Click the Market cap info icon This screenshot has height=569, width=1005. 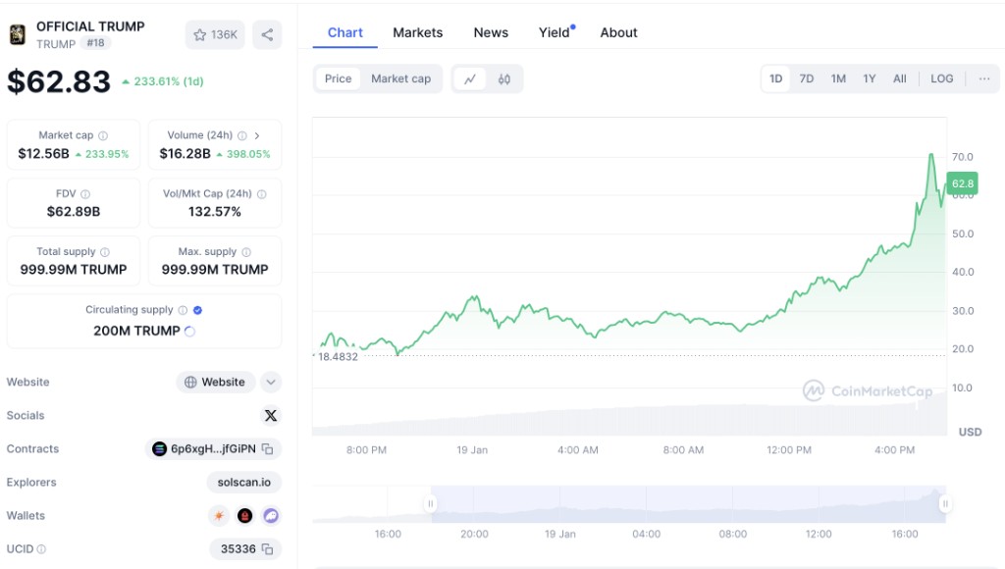point(103,135)
